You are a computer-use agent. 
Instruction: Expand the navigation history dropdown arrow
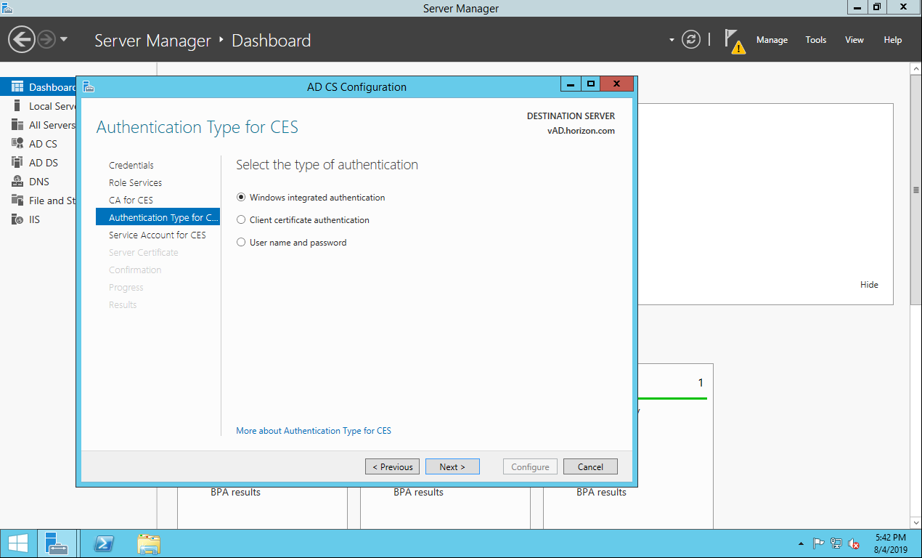click(64, 39)
